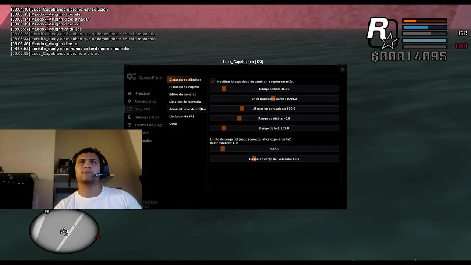This screenshot has width=471, height=265.
Task: Click chat line 'nunca es tarde para el suicidio'
Action: 70,49
